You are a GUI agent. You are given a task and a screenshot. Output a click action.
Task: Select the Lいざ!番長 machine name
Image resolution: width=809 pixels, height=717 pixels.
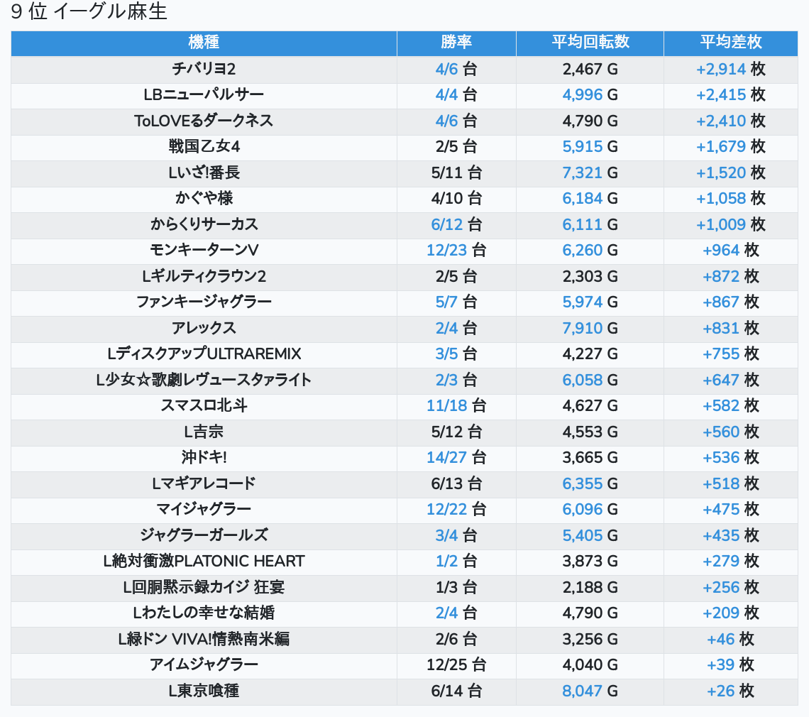click(x=204, y=173)
